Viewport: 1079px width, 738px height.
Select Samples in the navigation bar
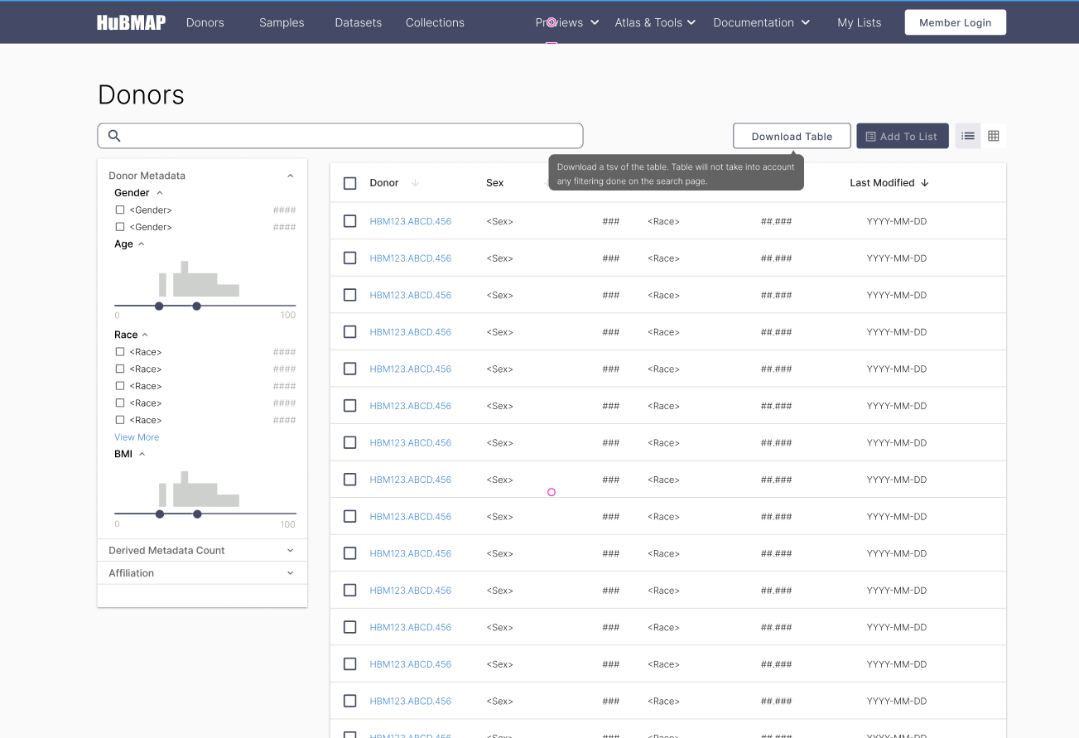tap(281, 22)
